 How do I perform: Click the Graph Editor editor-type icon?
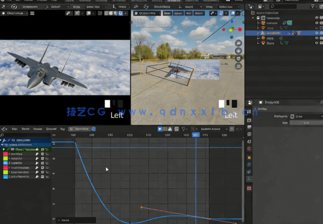point(4,129)
